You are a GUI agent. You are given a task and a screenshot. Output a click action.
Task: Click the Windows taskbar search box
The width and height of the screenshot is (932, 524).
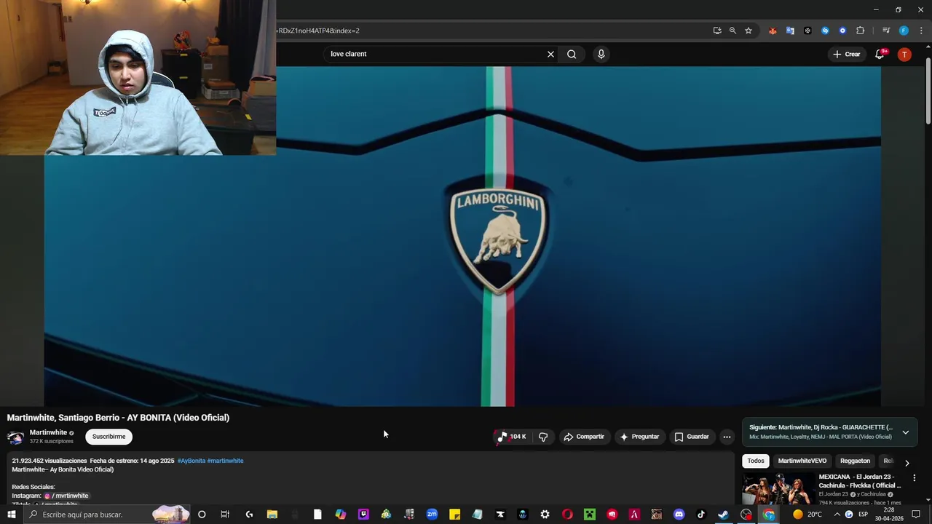[107, 515]
